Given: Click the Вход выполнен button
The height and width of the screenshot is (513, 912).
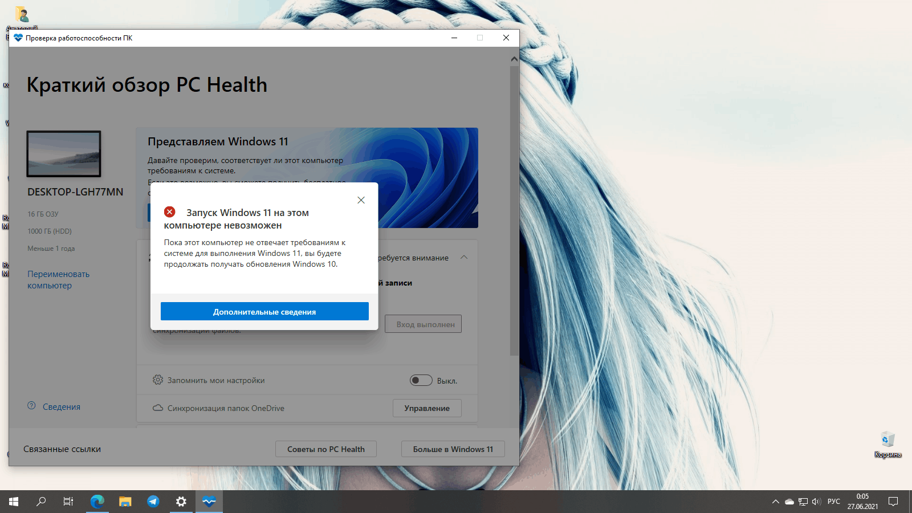Looking at the screenshot, I should coord(423,324).
